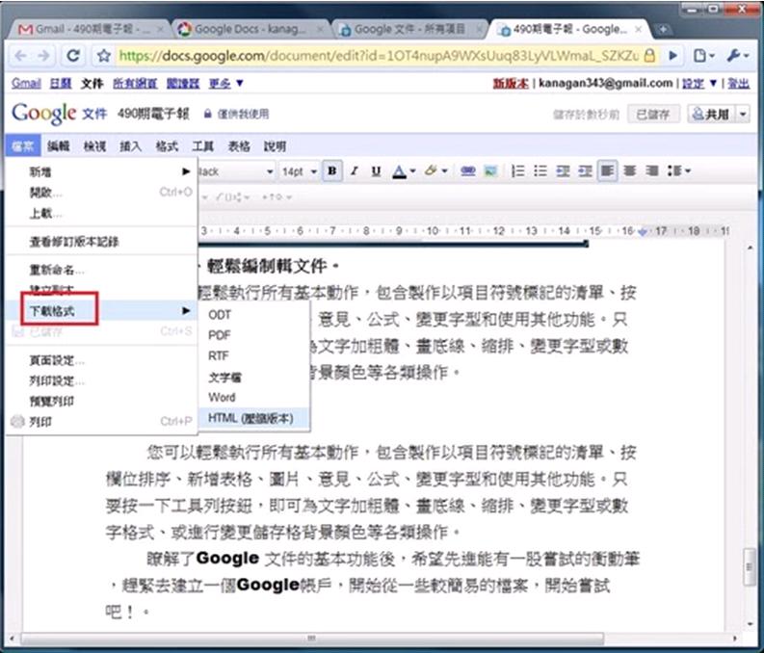
Task: Open the text color picker
Action: click(x=404, y=170)
